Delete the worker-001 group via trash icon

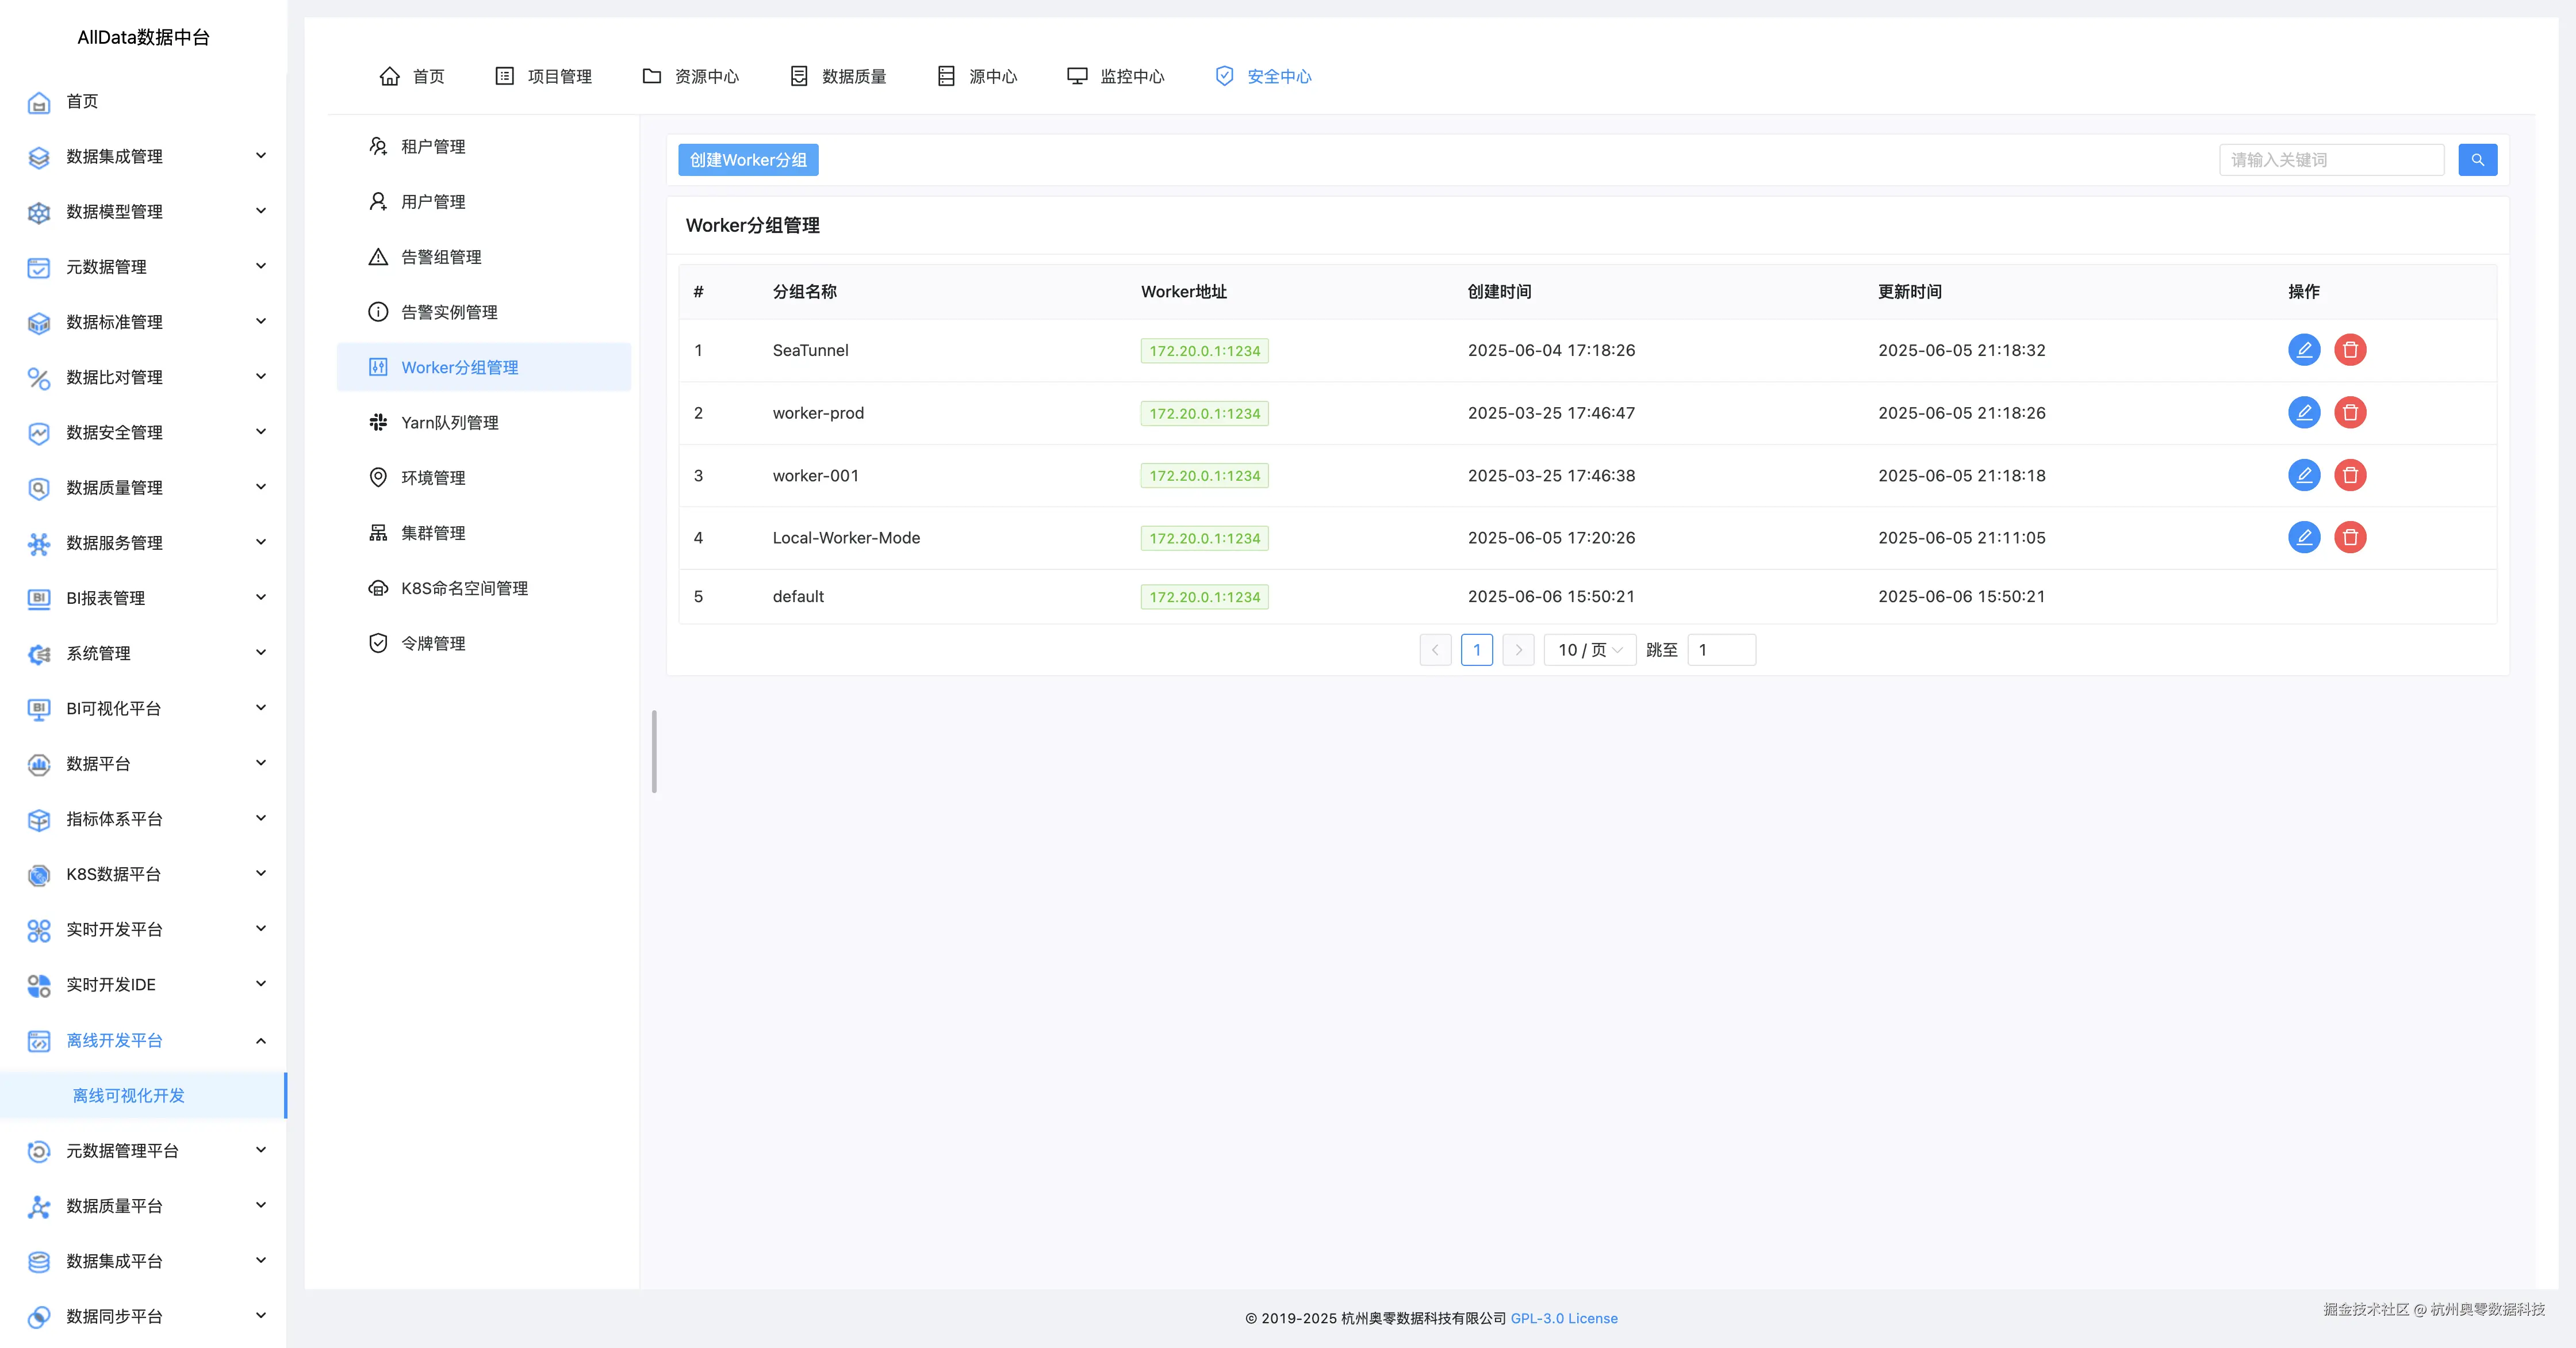tap(2349, 475)
